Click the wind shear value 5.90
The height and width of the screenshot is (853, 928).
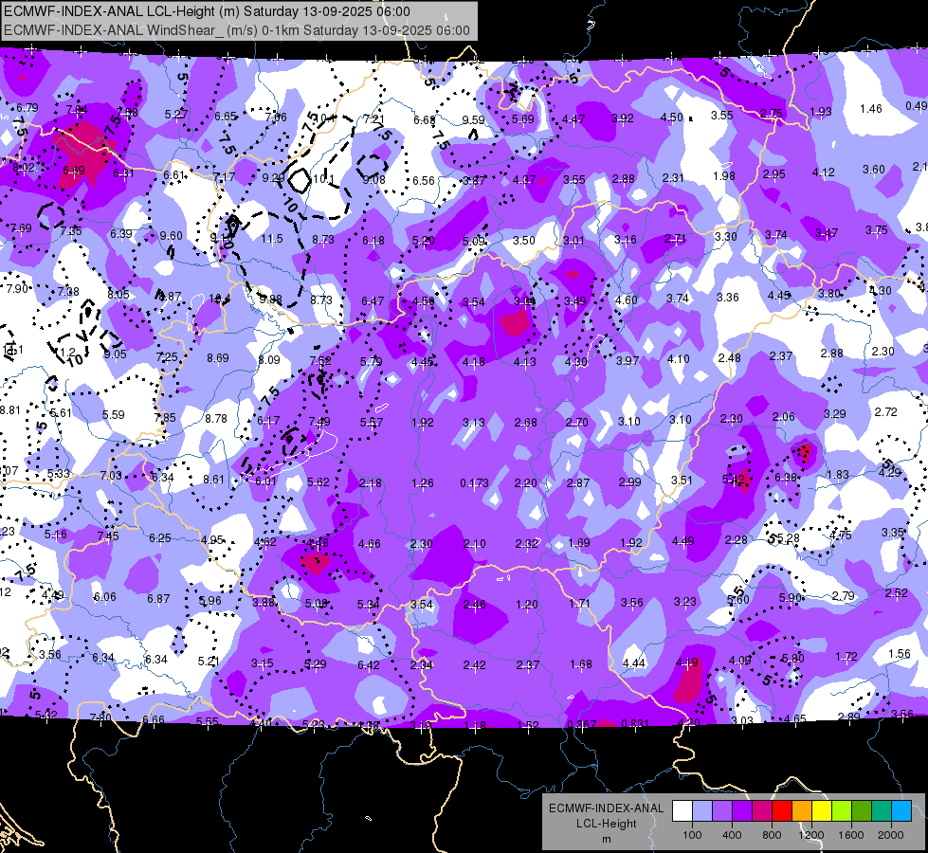pos(791,597)
